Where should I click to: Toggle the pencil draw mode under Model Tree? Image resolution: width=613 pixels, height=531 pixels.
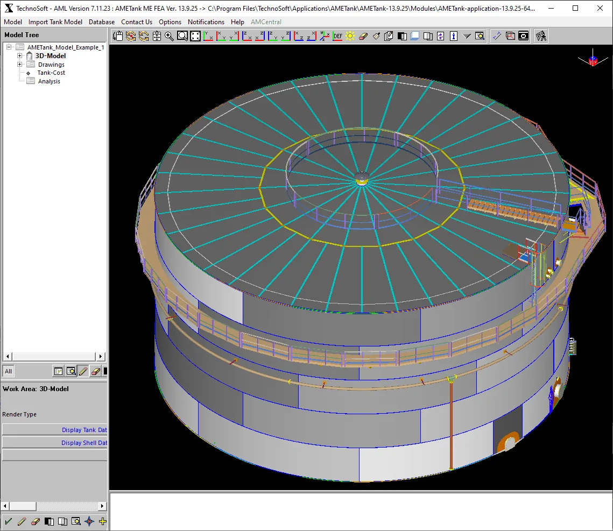pos(83,371)
